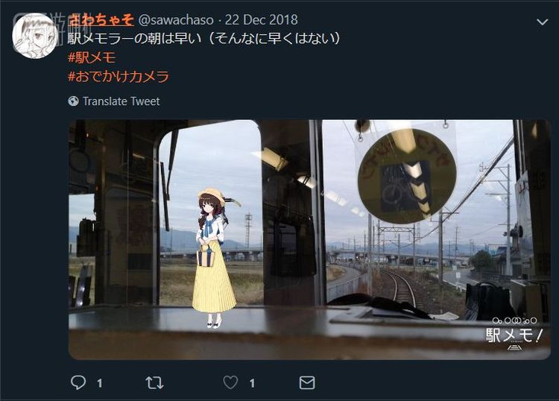Open the 22 Dec 2018 timestamp link
The width and height of the screenshot is (559, 401).
tap(262, 19)
